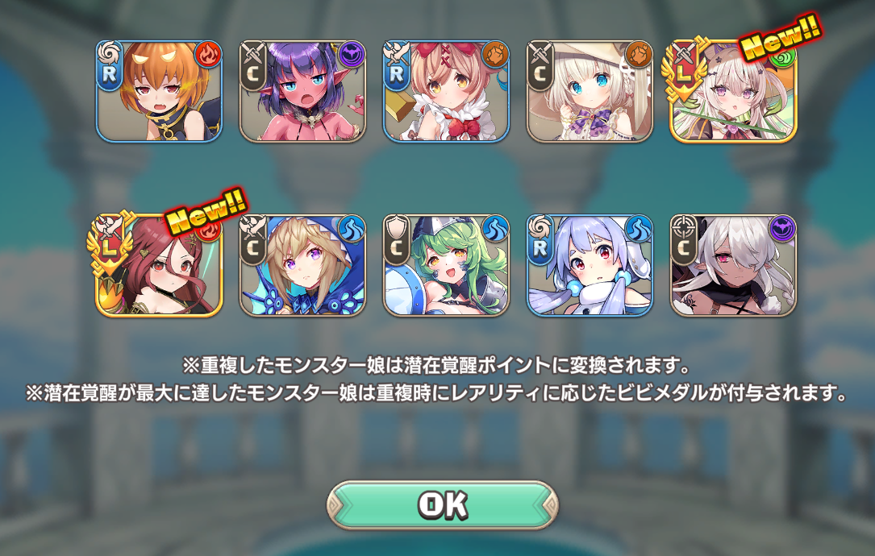The width and height of the screenshot is (875, 556).
Task: Open the lavender-haired R girl card
Action: (x=590, y=265)
